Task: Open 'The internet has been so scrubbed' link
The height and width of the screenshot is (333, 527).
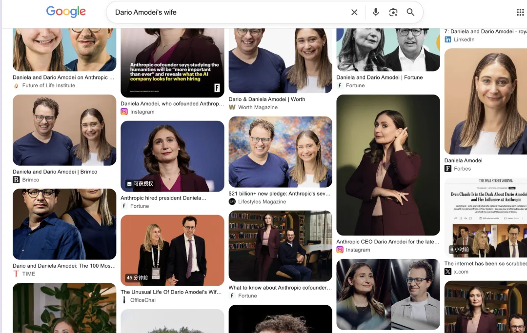Action: 486,264
